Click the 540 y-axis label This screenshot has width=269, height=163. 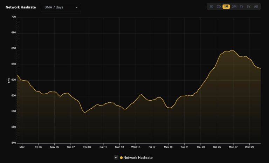point(13,143)
